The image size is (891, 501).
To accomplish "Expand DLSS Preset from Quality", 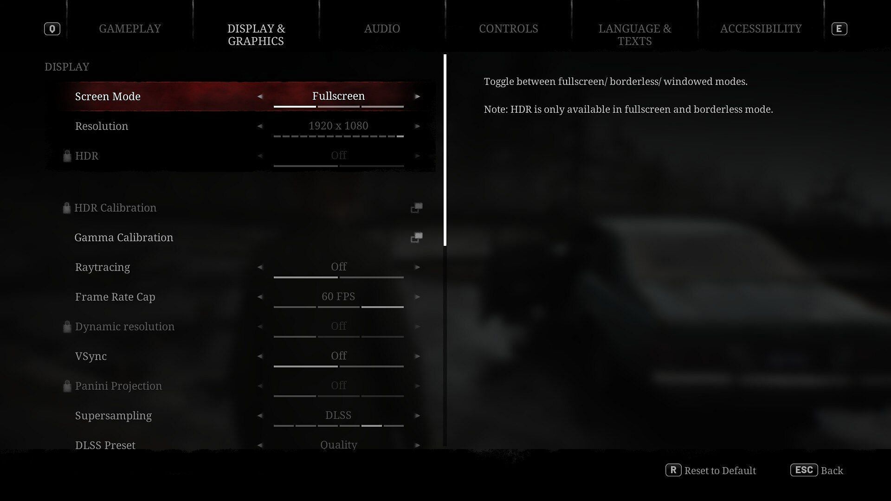I will pyautogui.click(x=417, y=445).
